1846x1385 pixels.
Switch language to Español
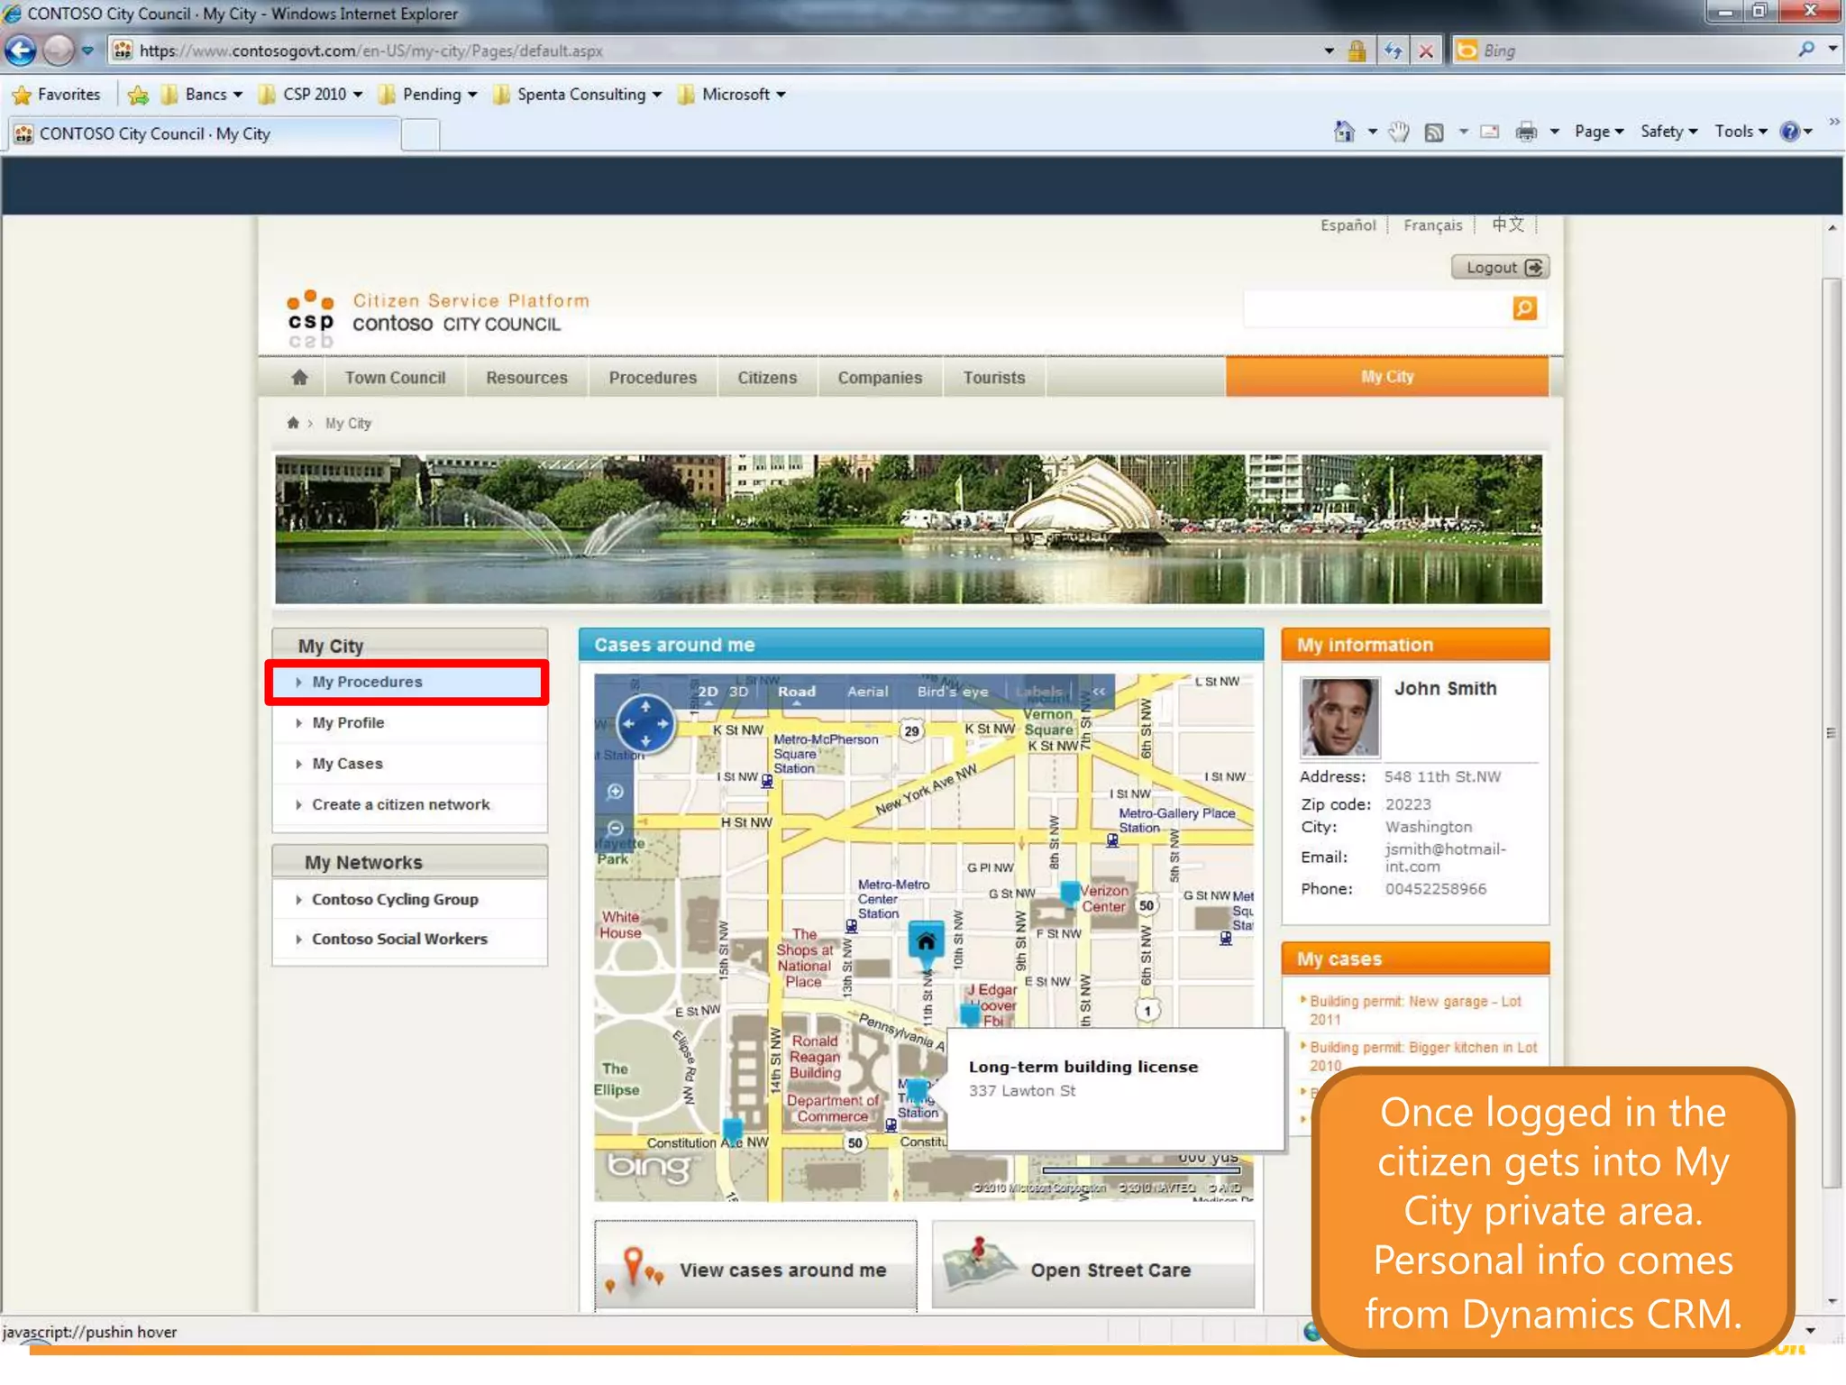coord(1348,225)
